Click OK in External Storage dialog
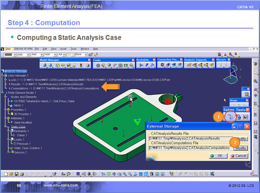 pyautogui.click(x=217, y=156)
